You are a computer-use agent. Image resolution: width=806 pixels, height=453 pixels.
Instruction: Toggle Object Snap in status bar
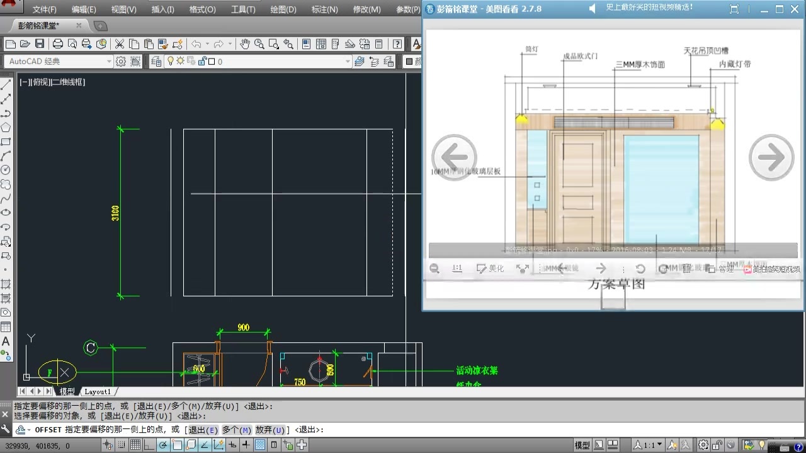(x=177, y=445)
